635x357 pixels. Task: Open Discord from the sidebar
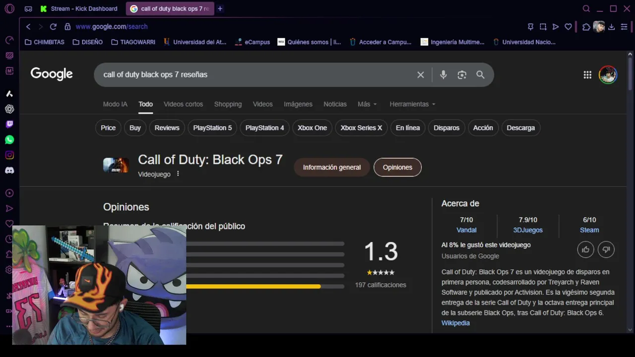tap(9, 171)
